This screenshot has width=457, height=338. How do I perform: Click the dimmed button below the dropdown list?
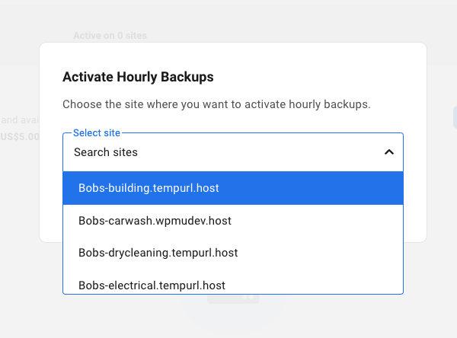(233, 299)
